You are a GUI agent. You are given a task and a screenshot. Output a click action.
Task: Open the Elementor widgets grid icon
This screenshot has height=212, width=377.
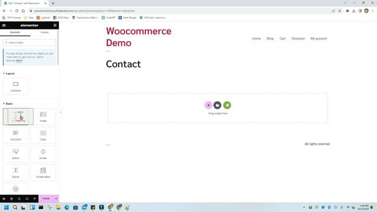pyautogui.click(x=55, y=25)
